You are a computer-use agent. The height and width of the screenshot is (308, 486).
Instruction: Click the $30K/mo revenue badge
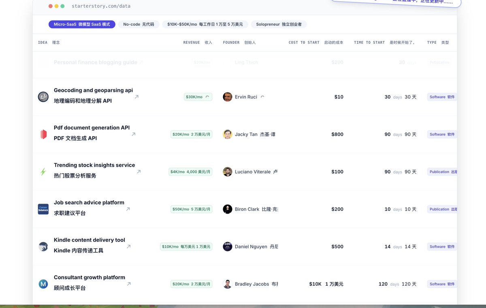point(198,97)
